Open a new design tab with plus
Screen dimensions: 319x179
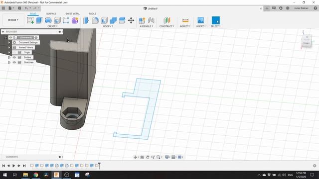267,8
